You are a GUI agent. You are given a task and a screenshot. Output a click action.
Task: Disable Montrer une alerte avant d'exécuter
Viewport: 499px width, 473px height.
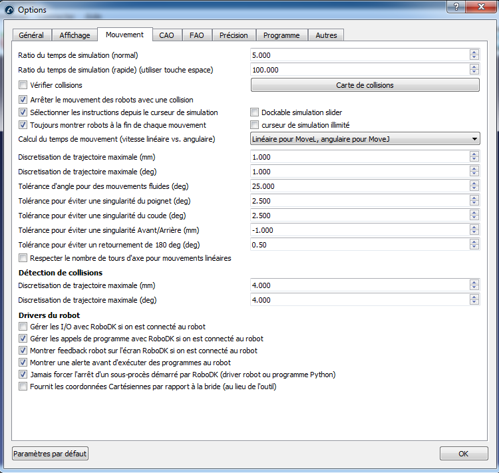[x=23, y=363]
